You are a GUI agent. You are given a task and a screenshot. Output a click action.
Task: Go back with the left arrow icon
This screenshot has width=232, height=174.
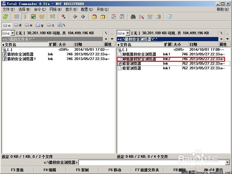[75, 17]
